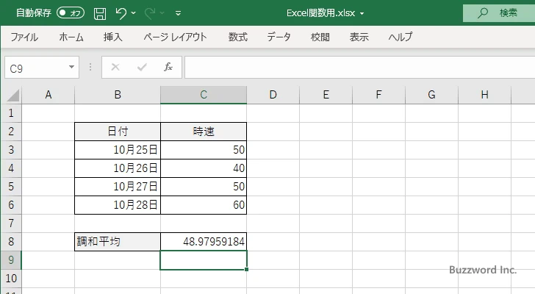Open the ホーム tab

click(71, 37)
